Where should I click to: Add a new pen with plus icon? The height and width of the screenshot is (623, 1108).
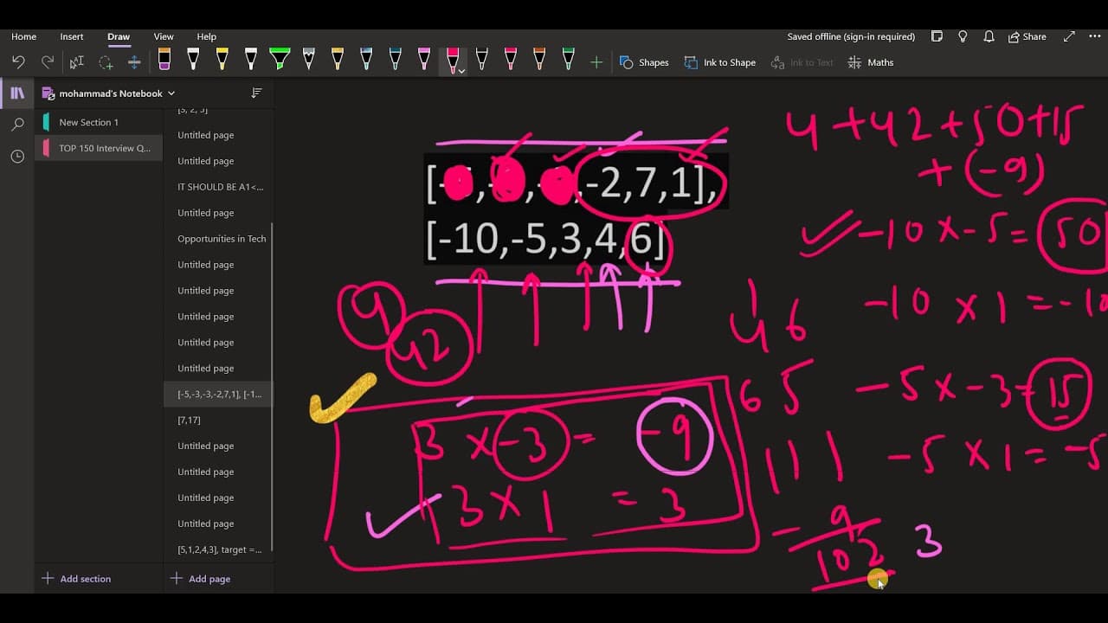tap(596, 62)
